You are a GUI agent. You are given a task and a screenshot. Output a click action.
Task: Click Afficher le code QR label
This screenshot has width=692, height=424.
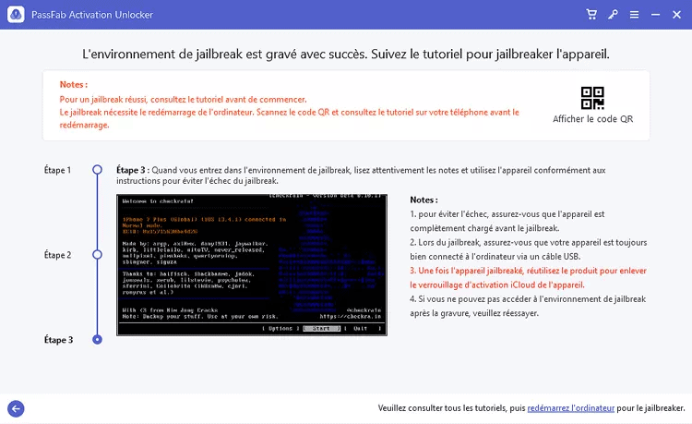[x=592, y=119]
